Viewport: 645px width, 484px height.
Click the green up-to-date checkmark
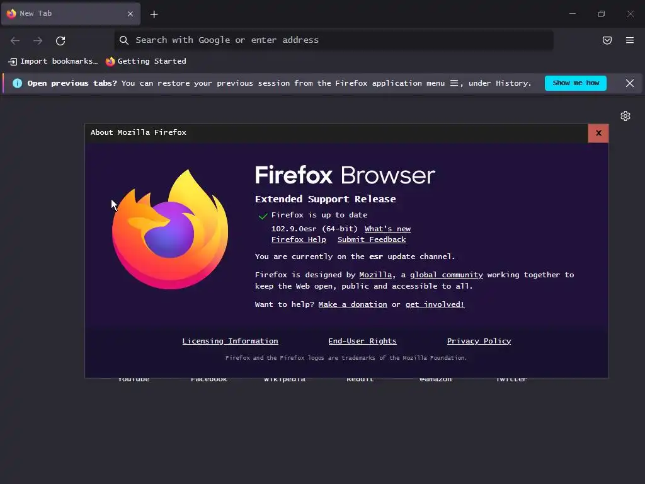point(263,216)
